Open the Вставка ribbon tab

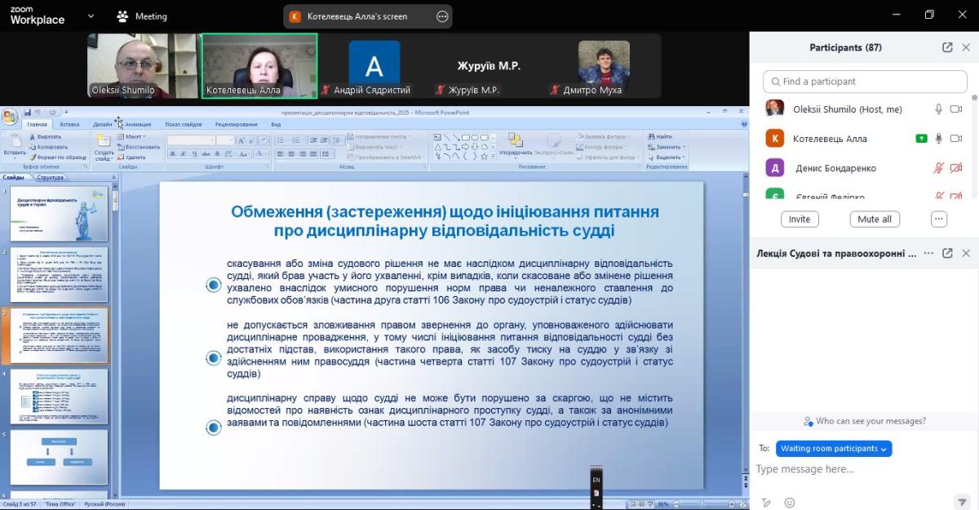[69, 124]
